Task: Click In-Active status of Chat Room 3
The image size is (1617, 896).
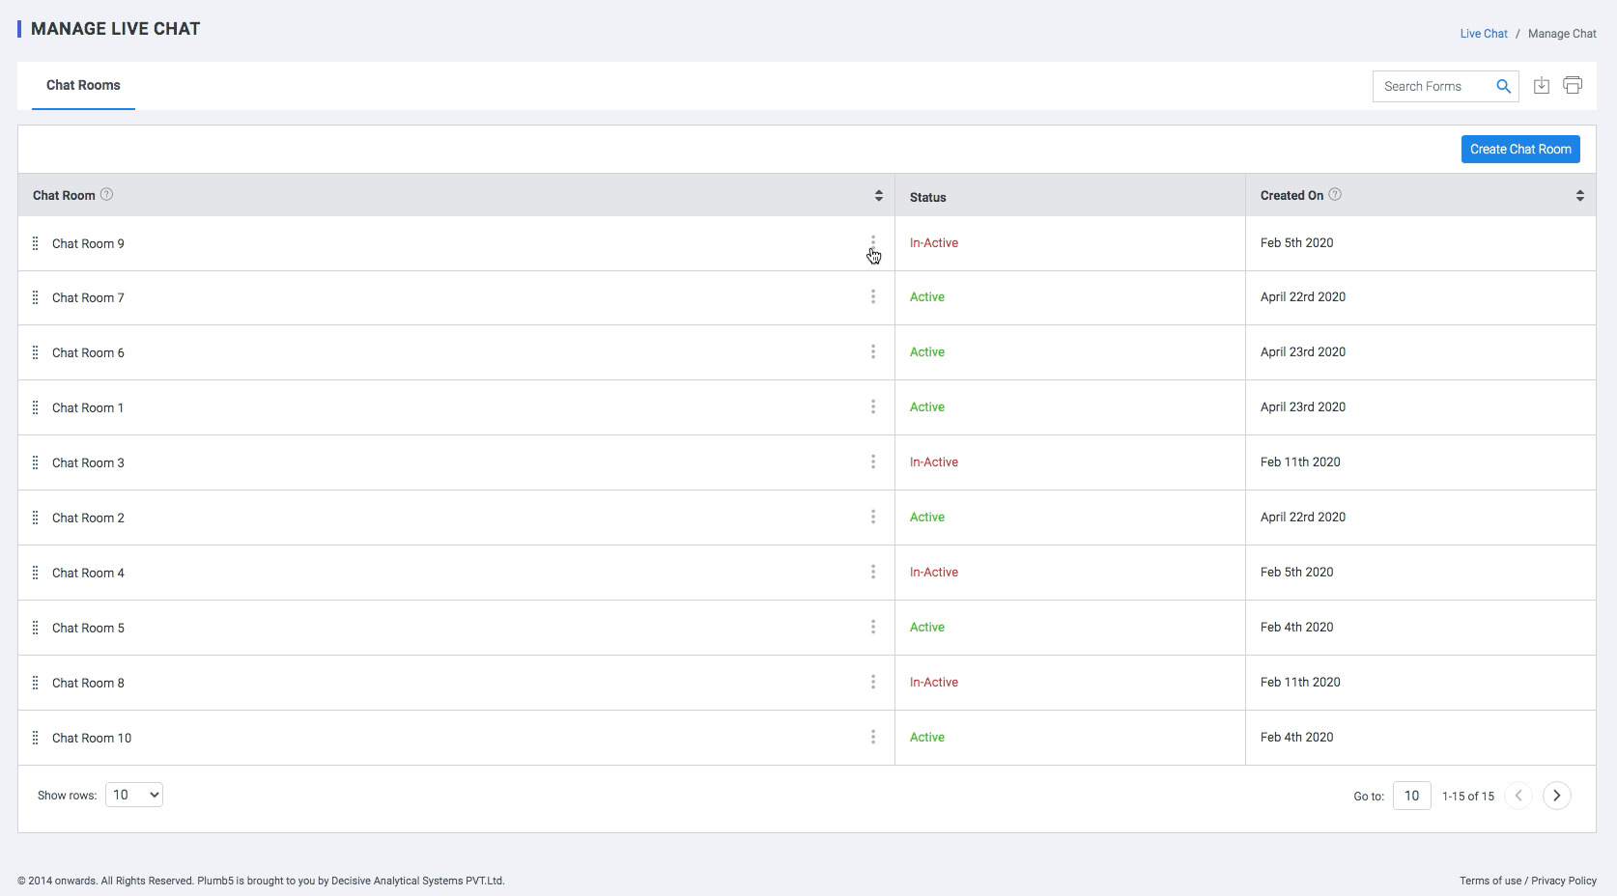Action: [x=934, y=462]
